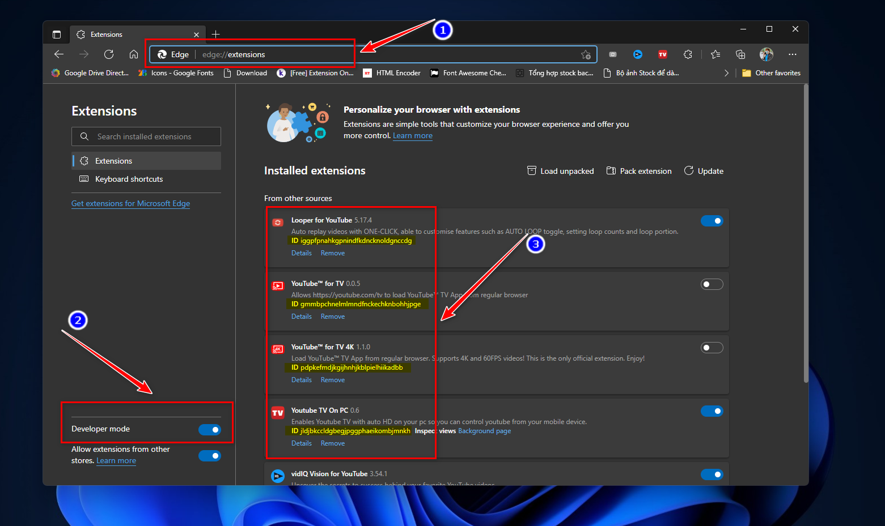Open the Tổng hợp stock bookmark

pos(554,73)
